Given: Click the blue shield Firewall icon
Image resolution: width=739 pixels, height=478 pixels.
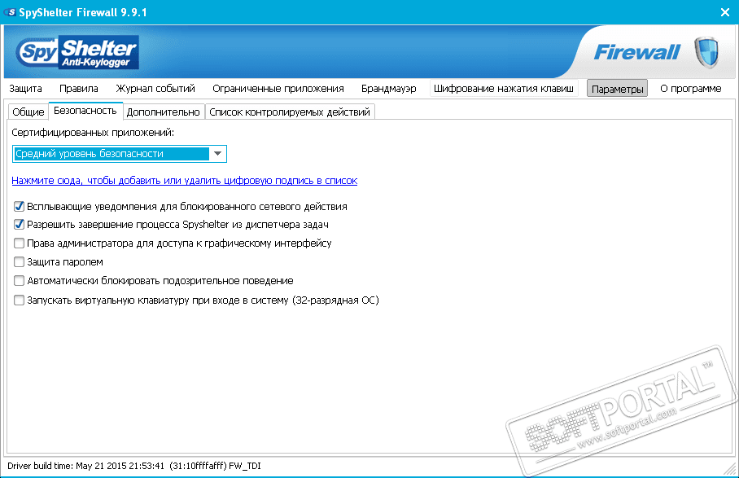Looking at the screenshot, I should coord(706,52).
